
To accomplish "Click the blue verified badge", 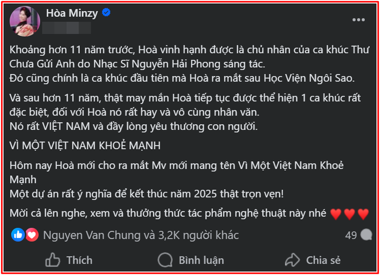I will [106, 12].
